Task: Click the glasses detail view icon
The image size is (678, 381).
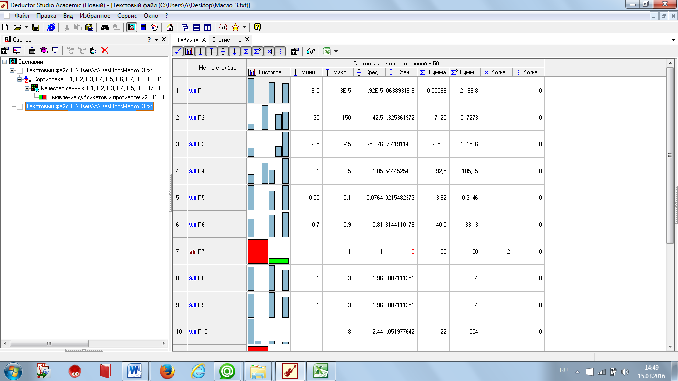Action: pyautogui.click(x=311, y=51)
